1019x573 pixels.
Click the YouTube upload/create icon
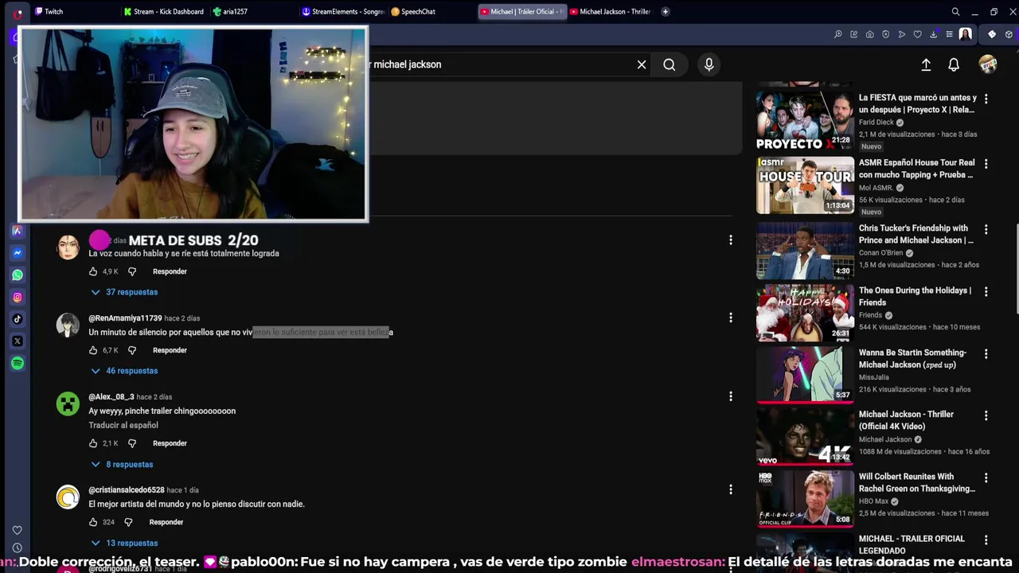(926, 64)
